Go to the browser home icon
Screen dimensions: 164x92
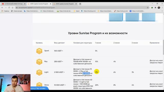pos(13,8)
